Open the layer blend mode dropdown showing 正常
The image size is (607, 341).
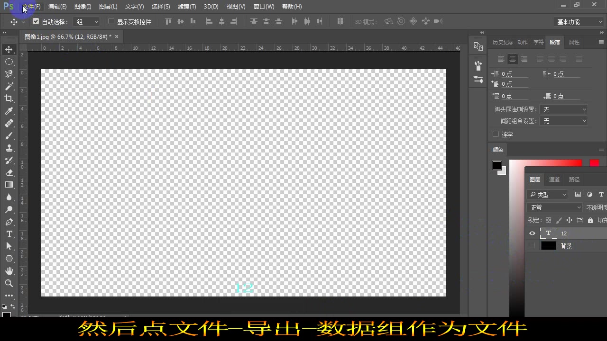(x=555, y=207)
